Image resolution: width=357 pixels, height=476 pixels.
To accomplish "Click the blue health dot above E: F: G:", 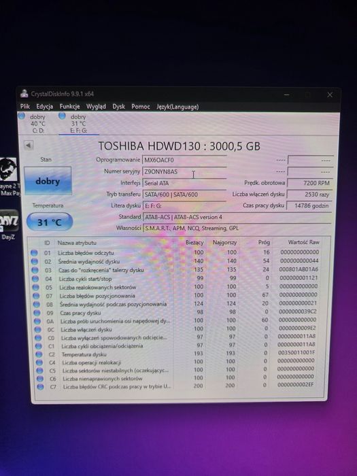I will [63, 116].
